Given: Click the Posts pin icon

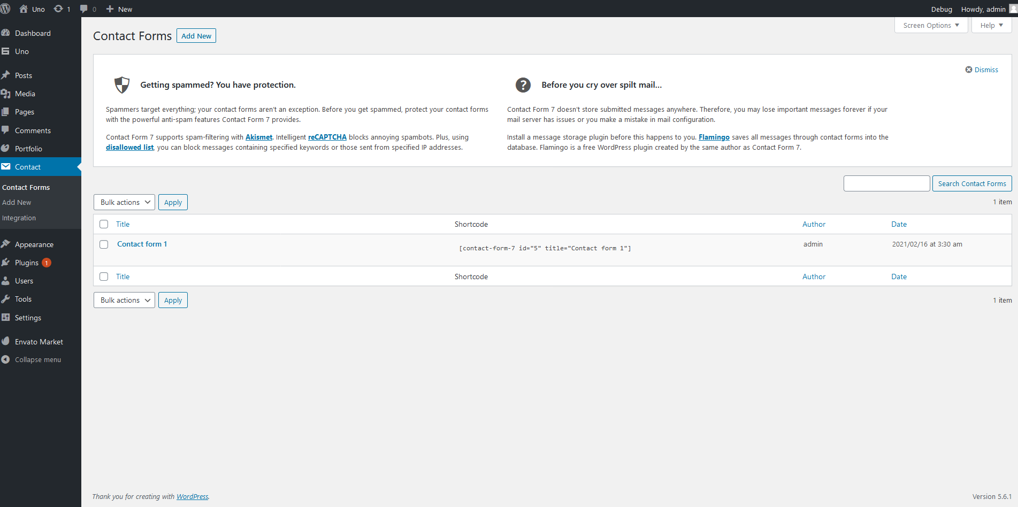Looking at the screenshot, I should pos(6,75).
